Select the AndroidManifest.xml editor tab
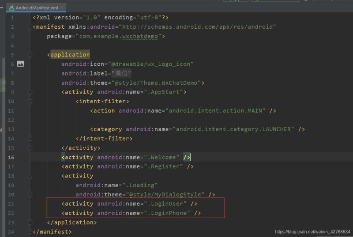This screenshot has height=237, width=353. click(x=36, y=8)
